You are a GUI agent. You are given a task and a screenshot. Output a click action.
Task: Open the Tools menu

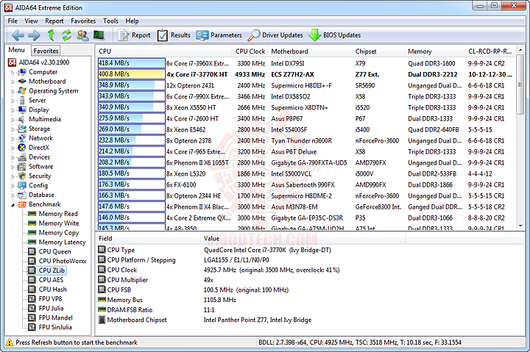(110, 21)
